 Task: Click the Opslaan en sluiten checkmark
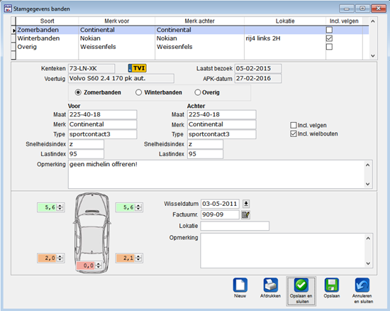(301, 285)
